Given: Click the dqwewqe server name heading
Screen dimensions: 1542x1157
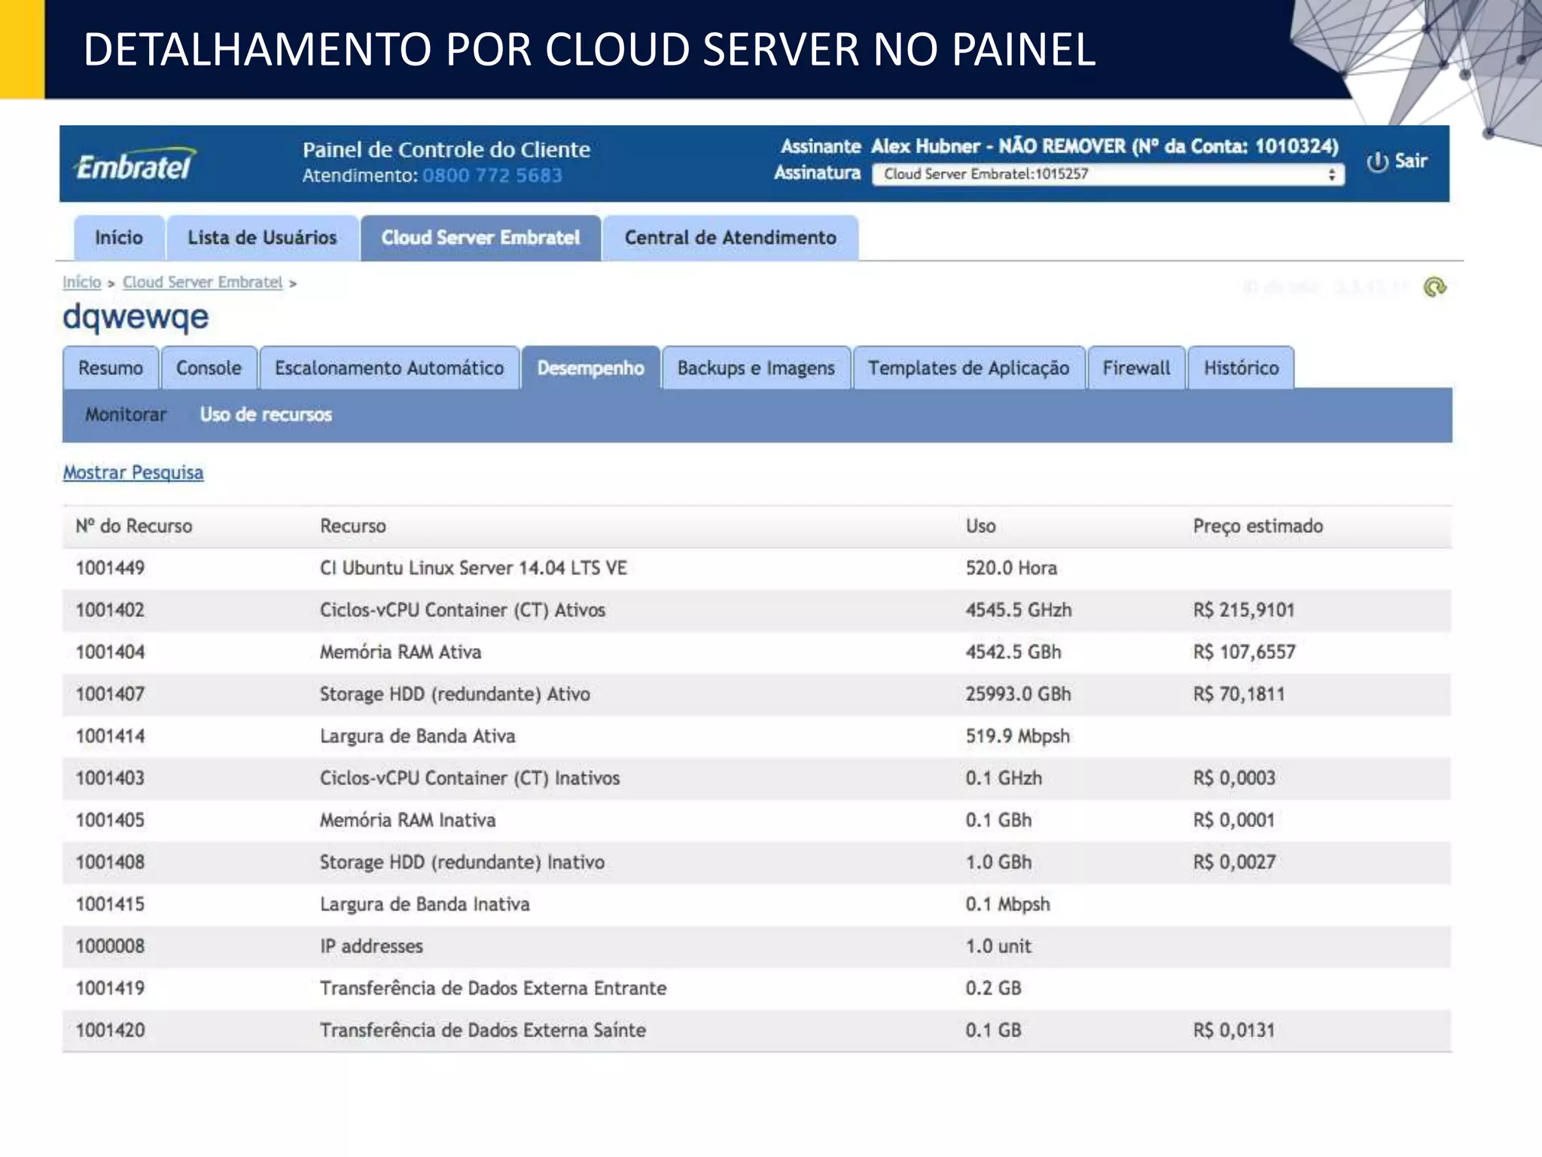Looking at the screenshot, I should pos(136,317).
